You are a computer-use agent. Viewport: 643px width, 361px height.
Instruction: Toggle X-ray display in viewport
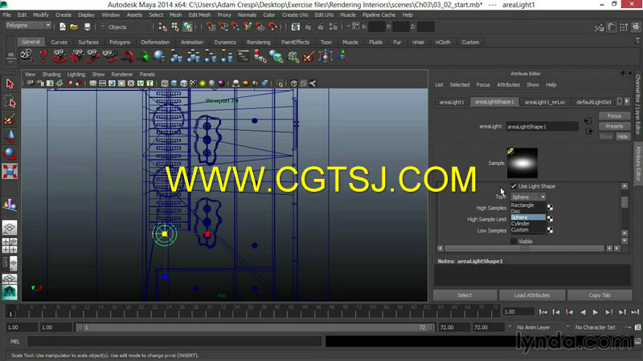(x=294, y=83)
